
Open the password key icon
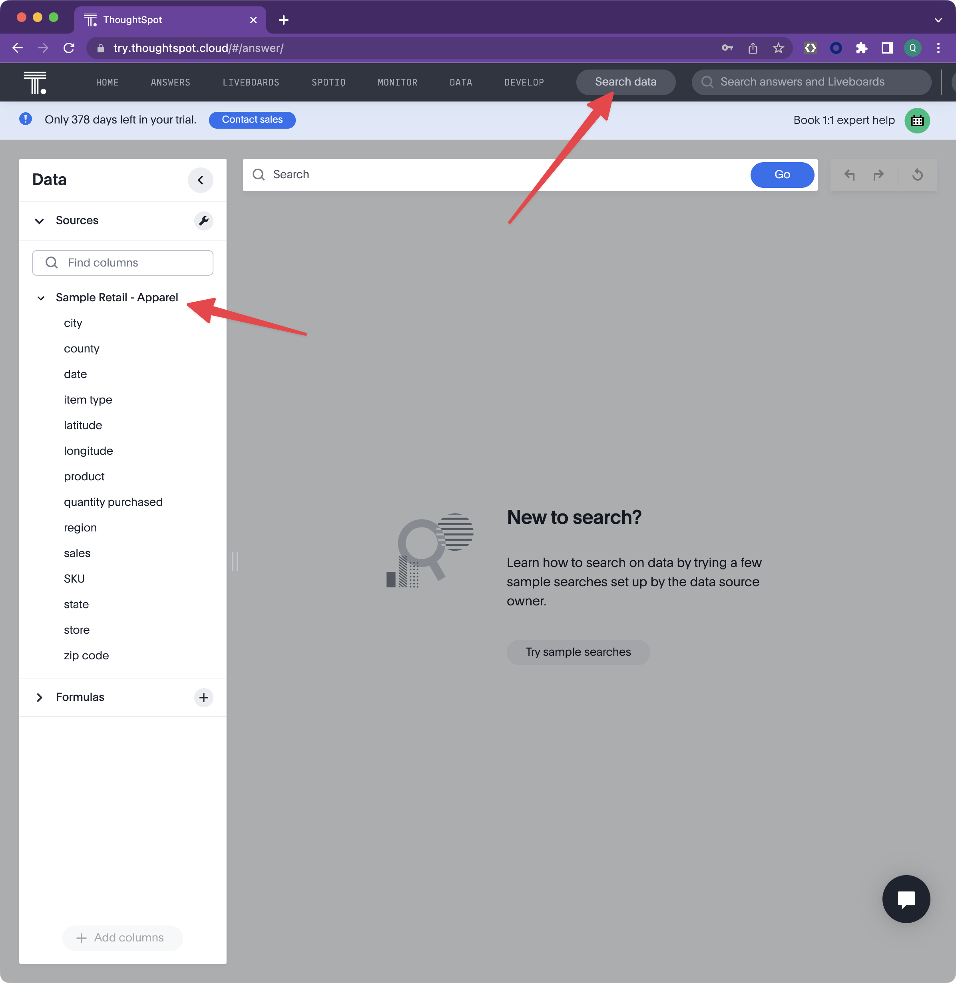pos(727,48)
